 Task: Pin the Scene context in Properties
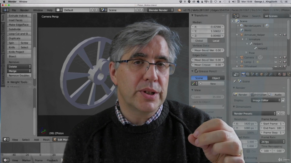point(235,81)
